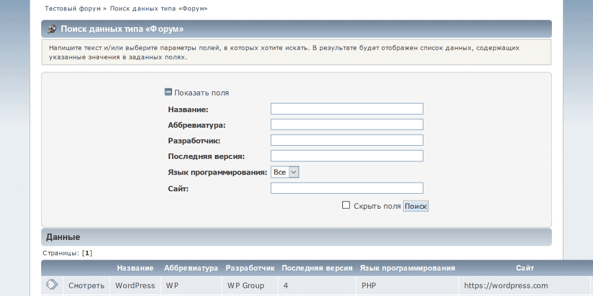
Task: Focus the 'Сайт' input field
Action: coord(346,188)
